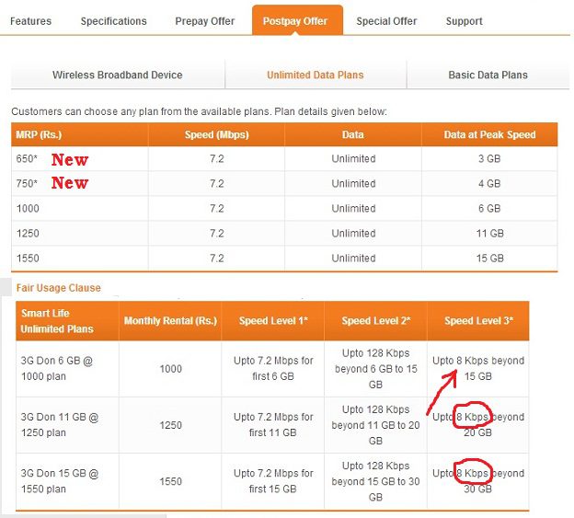The width and height of the screenshot is (574, 518).
Task: Click speed 7.2 in the 1000 plan row
Action: [x=217, y=208]
